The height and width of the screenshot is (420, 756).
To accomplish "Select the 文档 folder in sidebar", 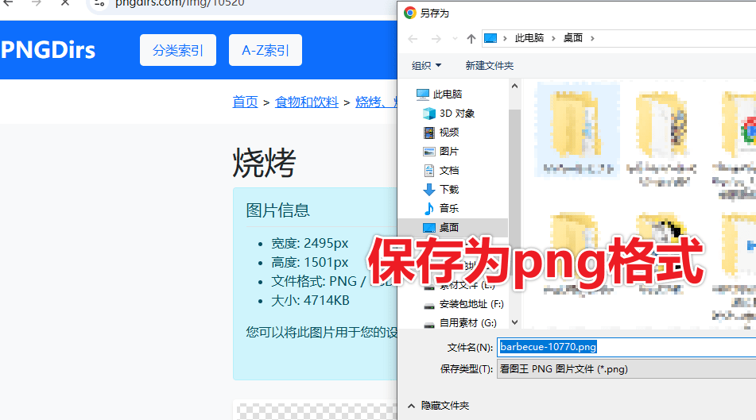I will click(x=440, y=171).
